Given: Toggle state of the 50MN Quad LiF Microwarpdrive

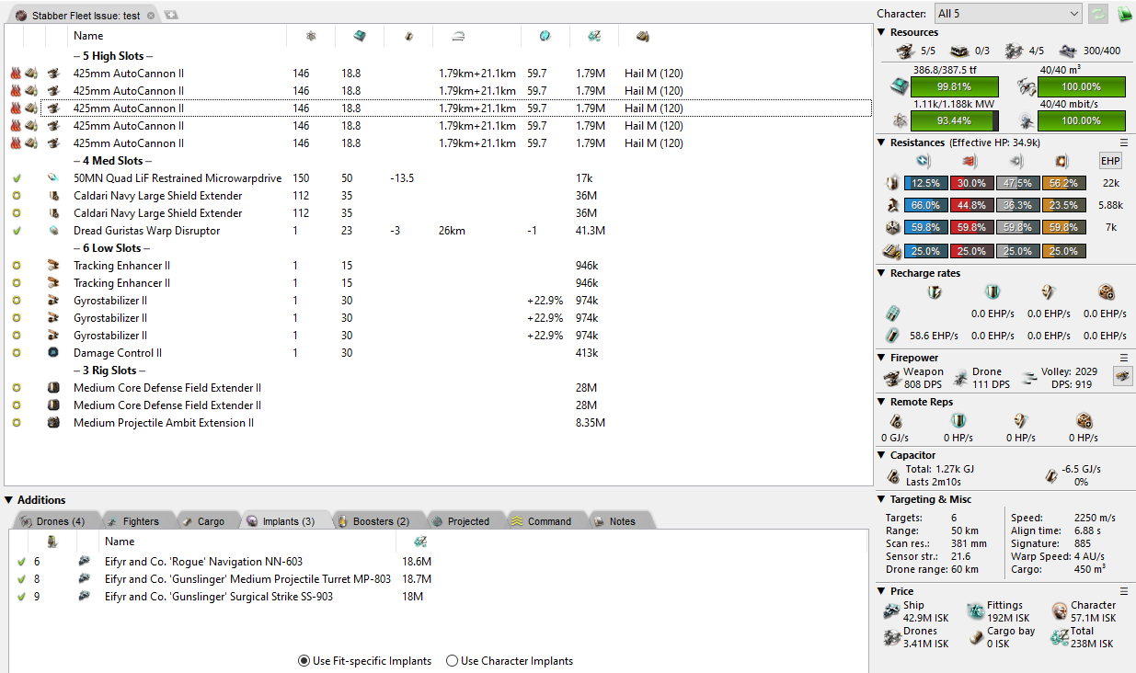Looking at the screenshot, I should (x=17, y=178).
